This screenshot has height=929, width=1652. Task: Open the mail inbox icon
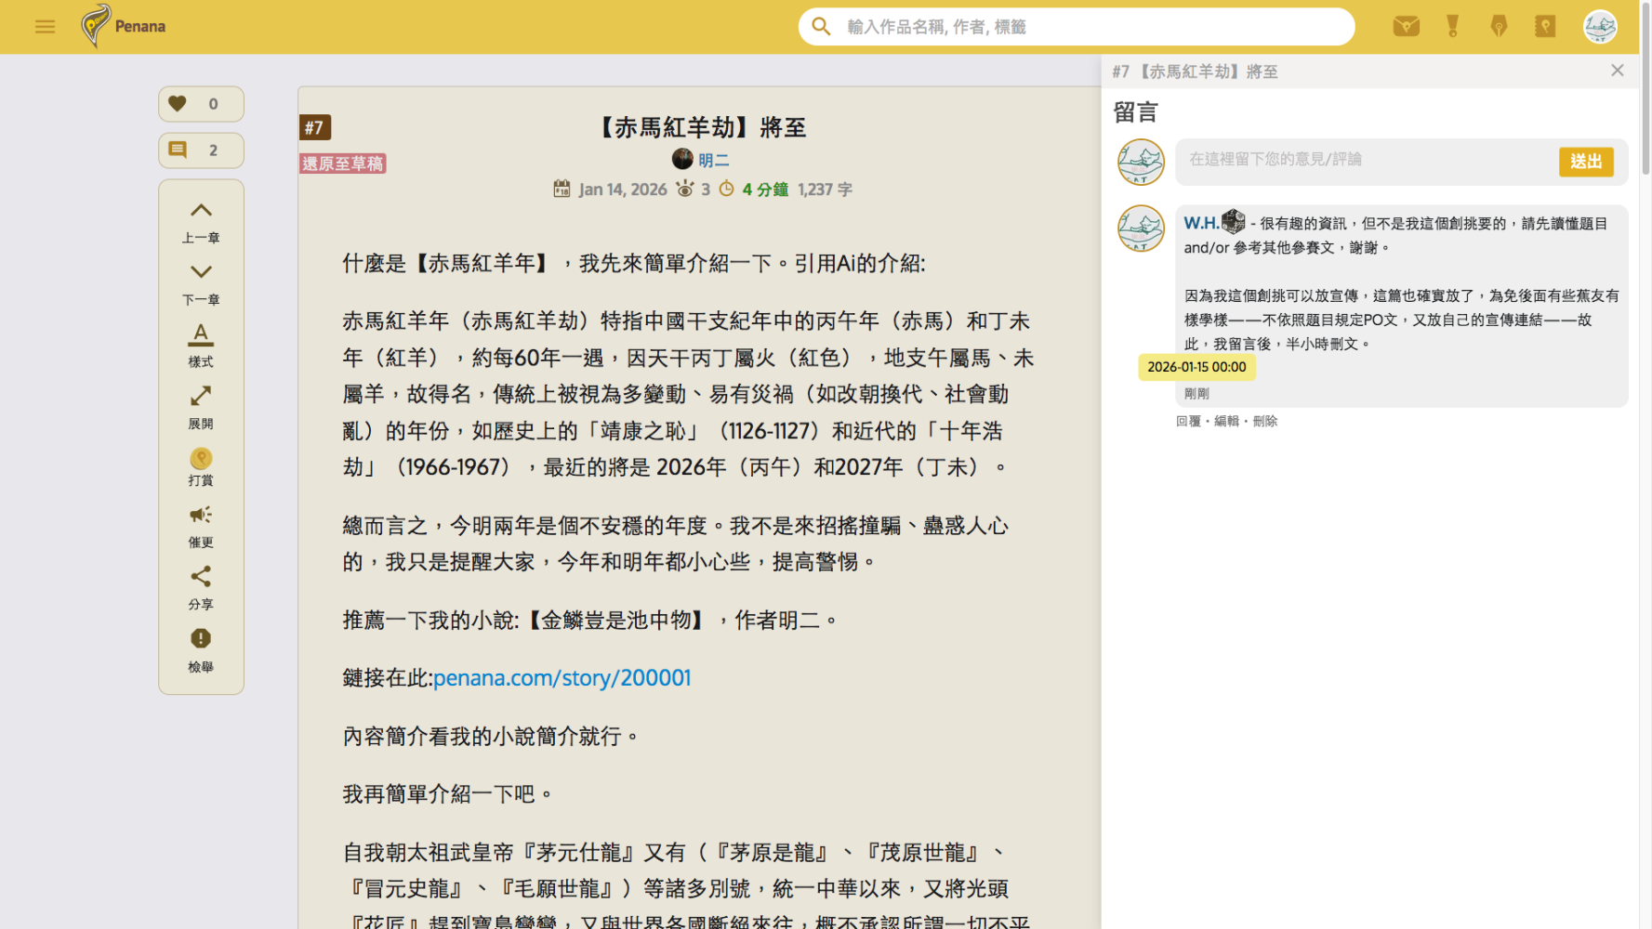click(x=1406, y=26)
